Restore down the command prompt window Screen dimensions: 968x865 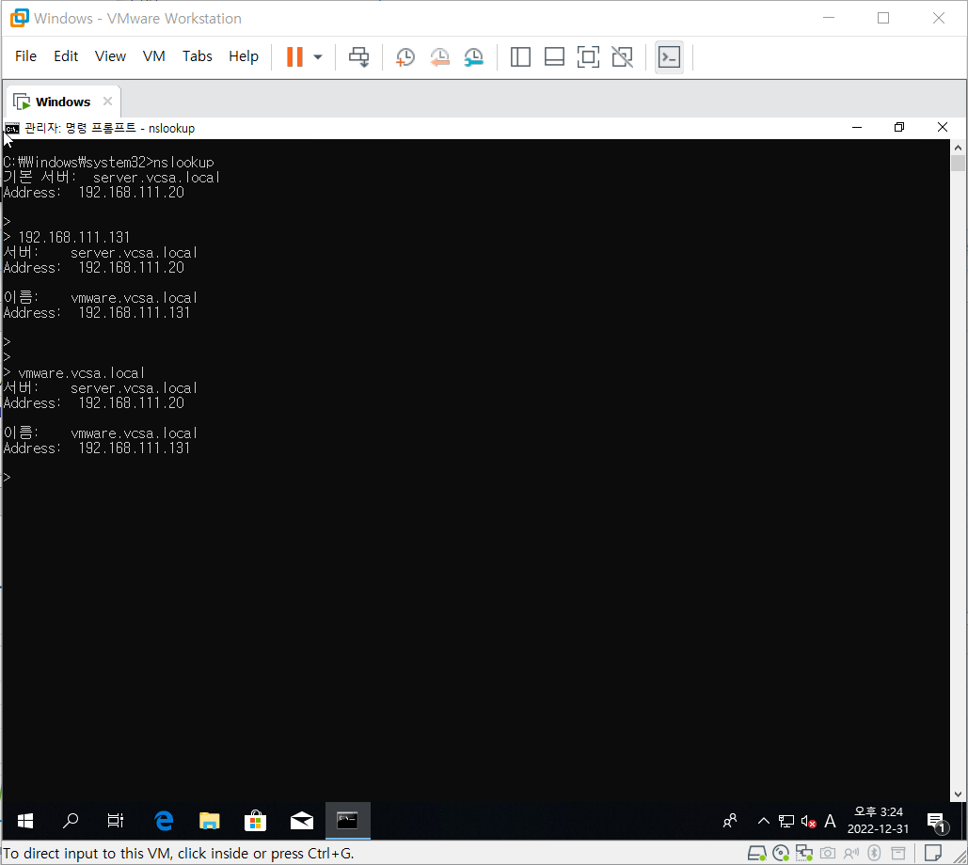899,127
